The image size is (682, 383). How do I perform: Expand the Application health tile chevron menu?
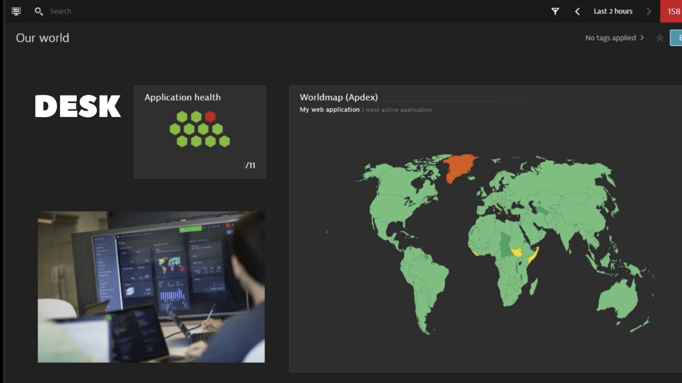(255, 95)
